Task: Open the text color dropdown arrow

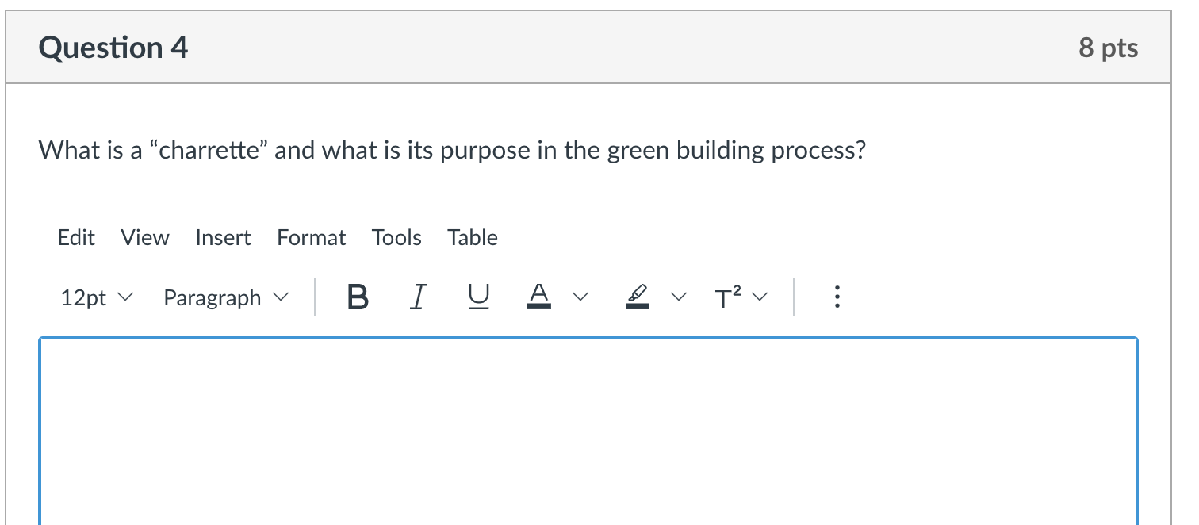Action: click(x=580, y=297)
